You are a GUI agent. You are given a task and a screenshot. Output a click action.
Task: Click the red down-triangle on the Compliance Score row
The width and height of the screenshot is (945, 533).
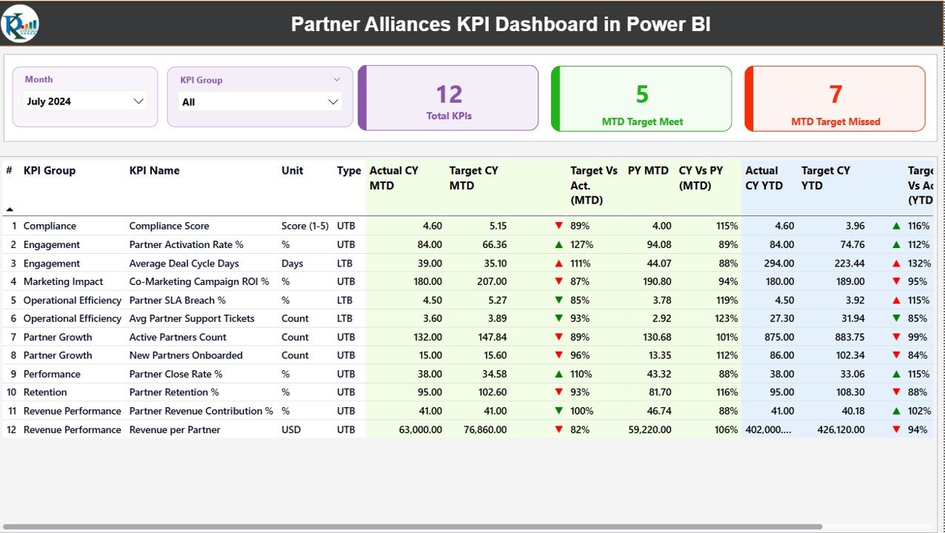tap(559, 225)
